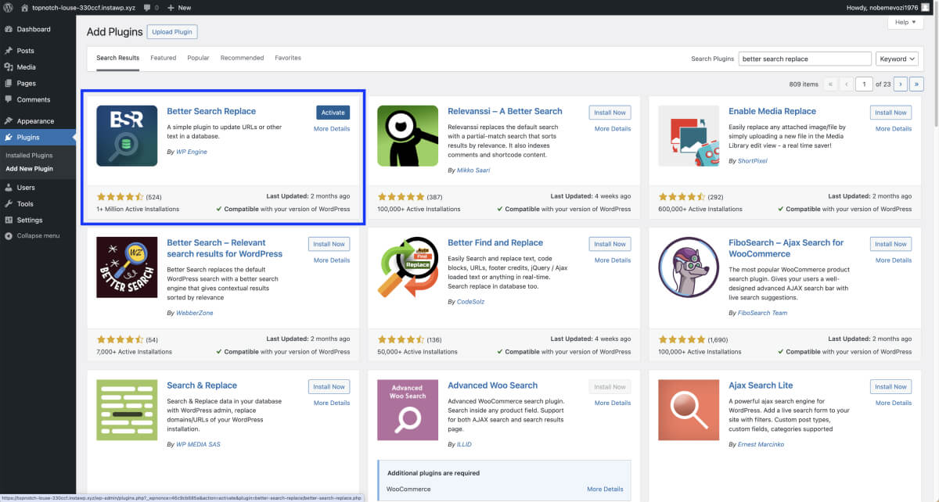Focus the Search Plugins text field
This screenshot has width=939, height=502.
[804, 59]
